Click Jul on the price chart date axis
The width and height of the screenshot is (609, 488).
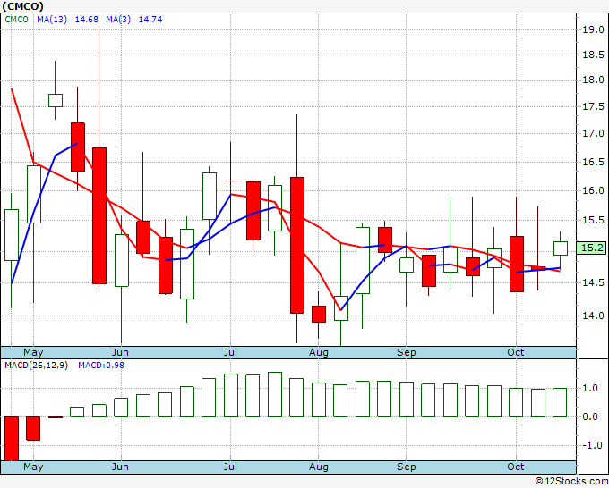(230, 352)
